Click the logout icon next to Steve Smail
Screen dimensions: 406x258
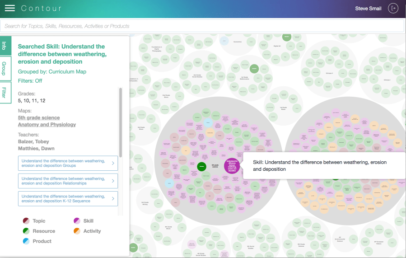(x=394, y=9)
